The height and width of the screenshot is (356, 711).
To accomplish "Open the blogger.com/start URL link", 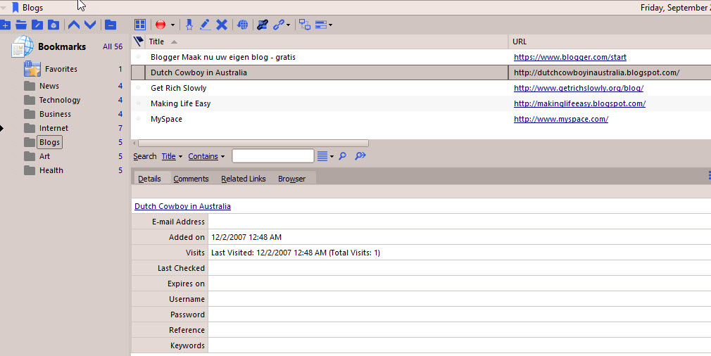I will (570, 57).
